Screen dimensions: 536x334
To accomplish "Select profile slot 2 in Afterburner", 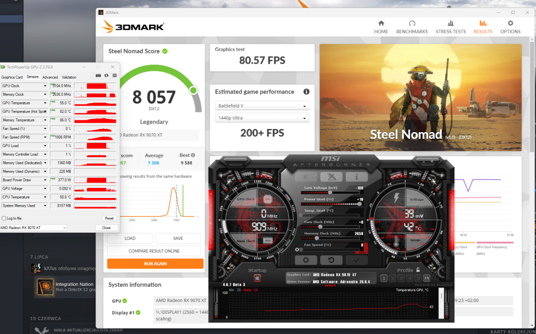I will [392, 278].
